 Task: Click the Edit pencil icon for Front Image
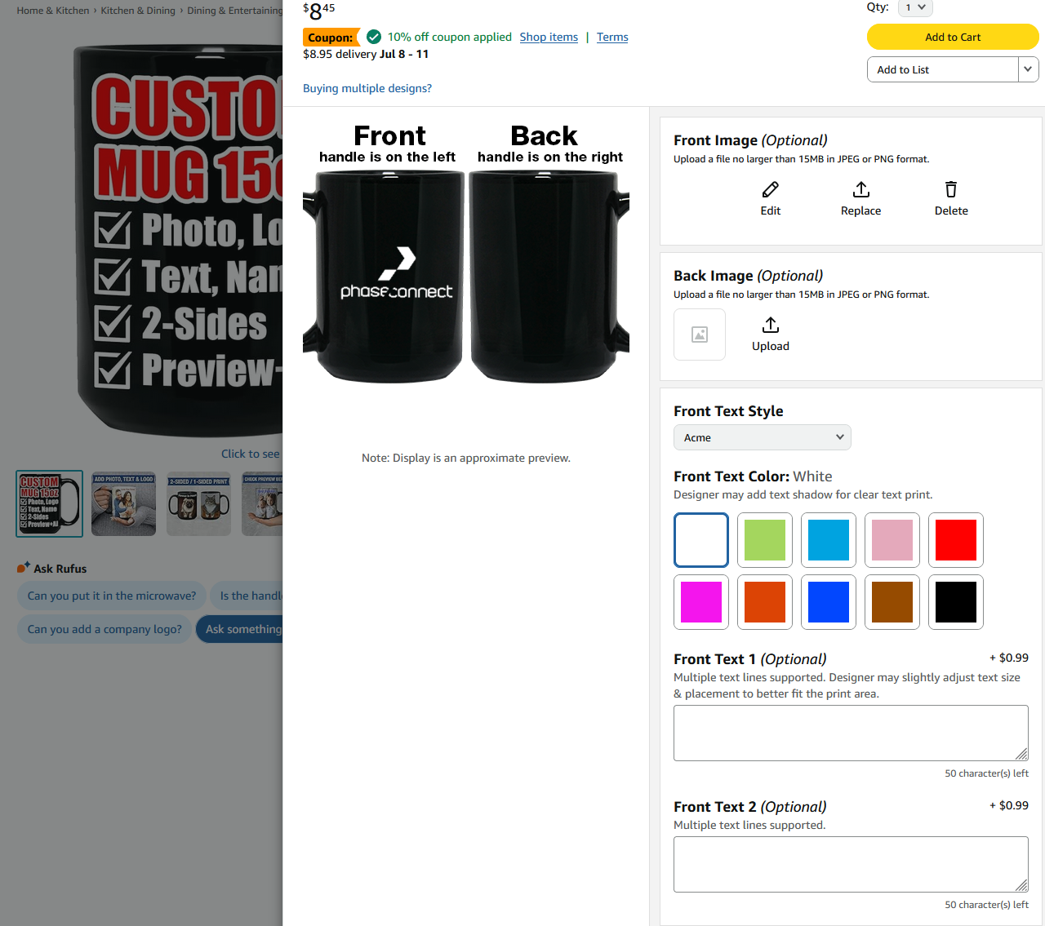(770, 190)
